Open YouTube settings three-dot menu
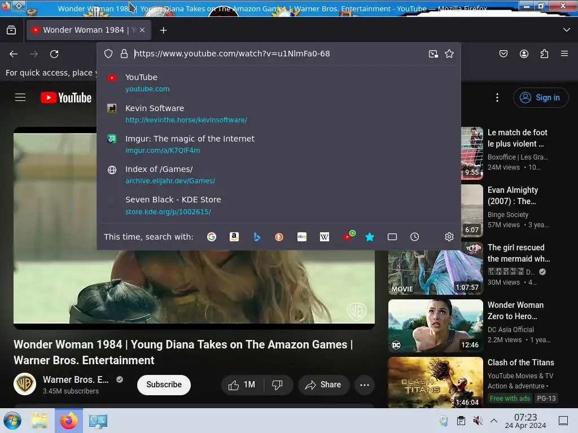 point(497,98)
